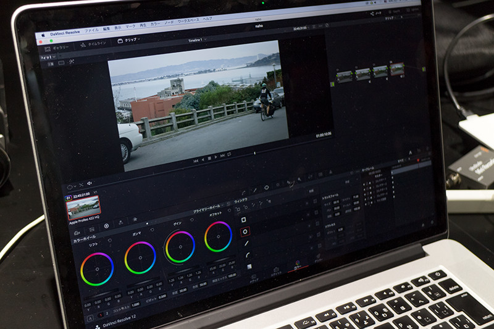Viewport: 494px width, 329px height.
Task: Click the crossed-arrows icon beside the speaker
Action: pos(82,185)
